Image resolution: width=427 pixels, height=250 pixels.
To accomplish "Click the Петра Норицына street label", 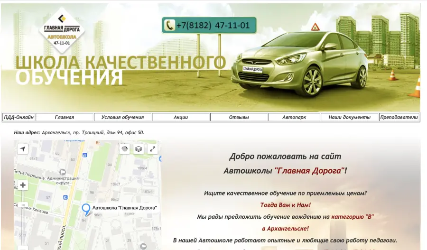I will pyautogui.click(x=29, y=174).
